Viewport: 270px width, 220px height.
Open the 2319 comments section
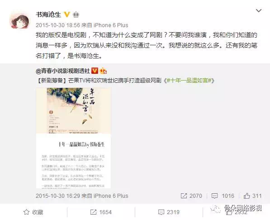(x=169, y=212)
